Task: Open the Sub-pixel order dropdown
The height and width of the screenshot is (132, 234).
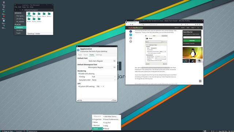Action: [104, 80]
